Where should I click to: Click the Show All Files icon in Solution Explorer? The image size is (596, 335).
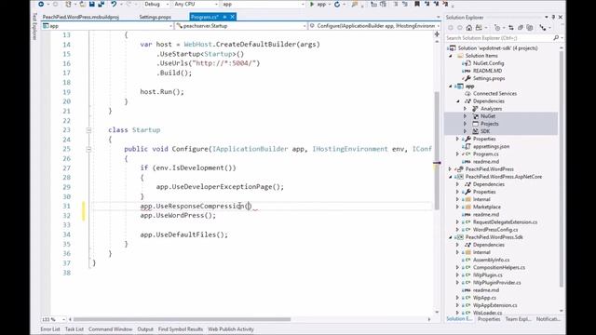point(530,28)
